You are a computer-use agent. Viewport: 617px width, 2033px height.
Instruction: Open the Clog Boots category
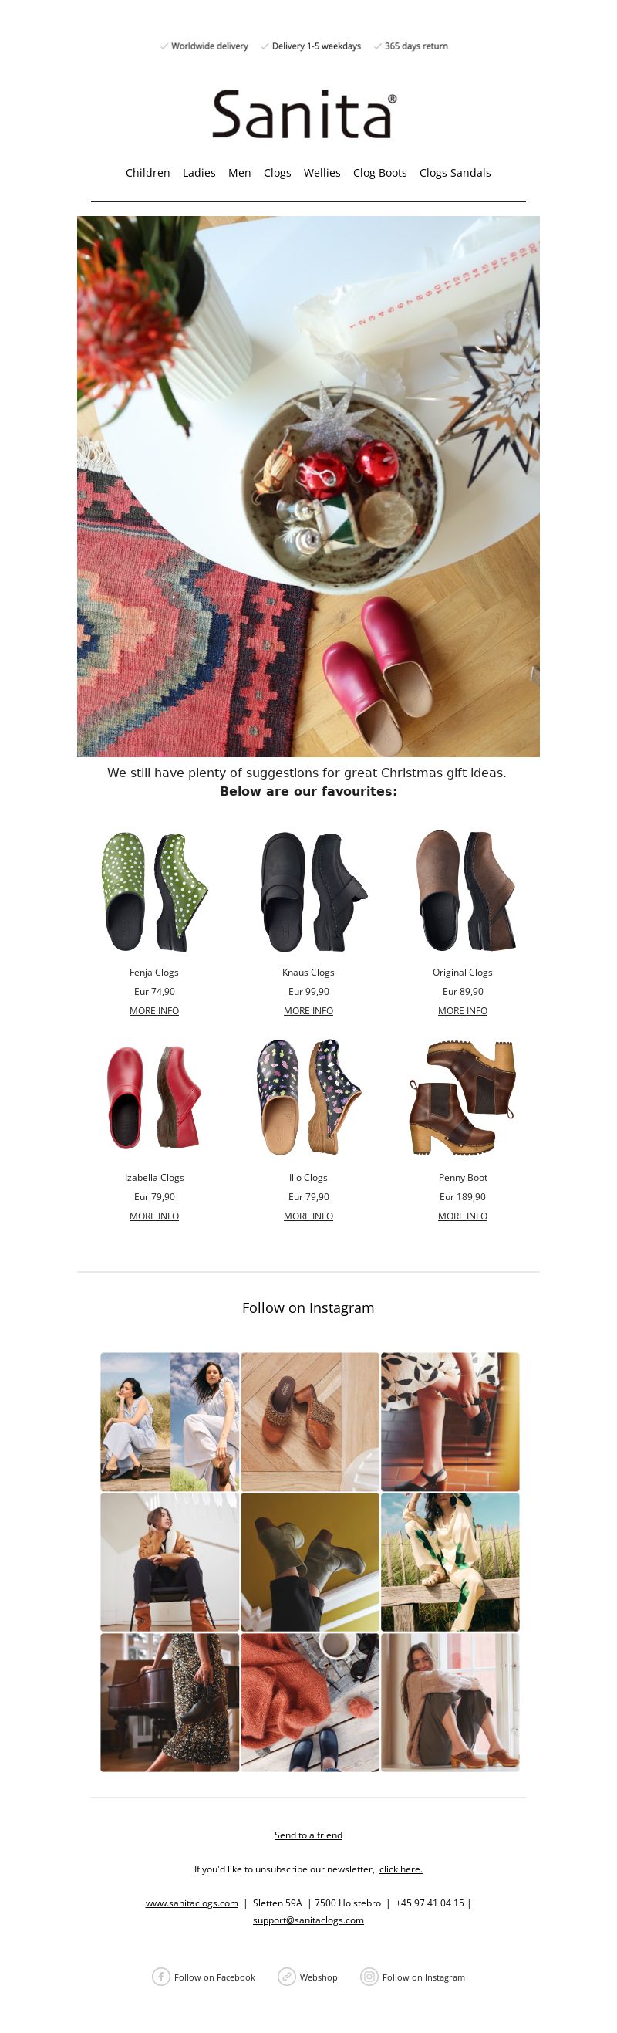379,173
